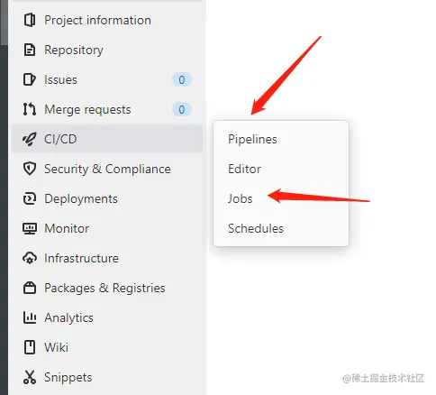436x395 pixels.
Task: Click the Issues count badge
Action: (x=182, y=79)
